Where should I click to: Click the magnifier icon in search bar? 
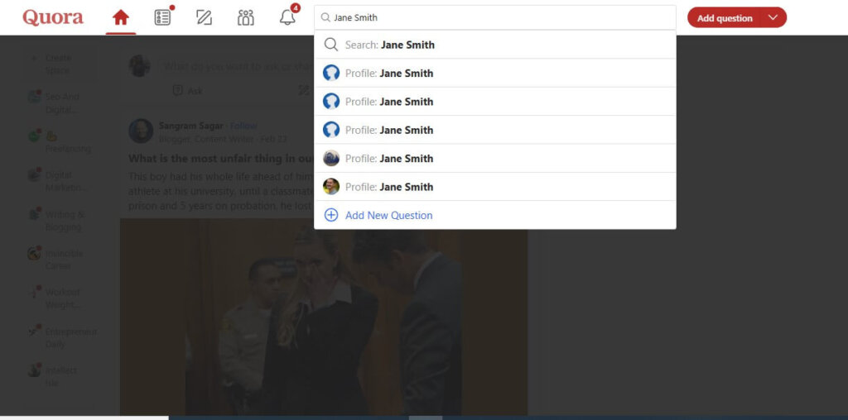(325, 18)
